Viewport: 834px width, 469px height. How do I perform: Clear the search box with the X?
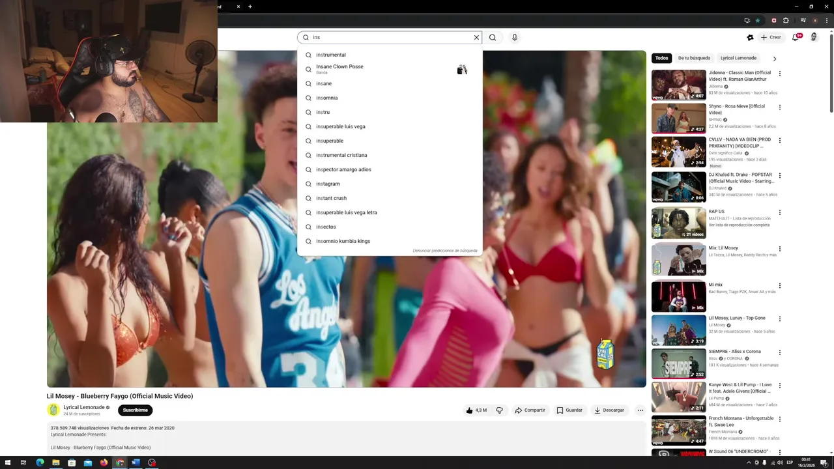476,37
